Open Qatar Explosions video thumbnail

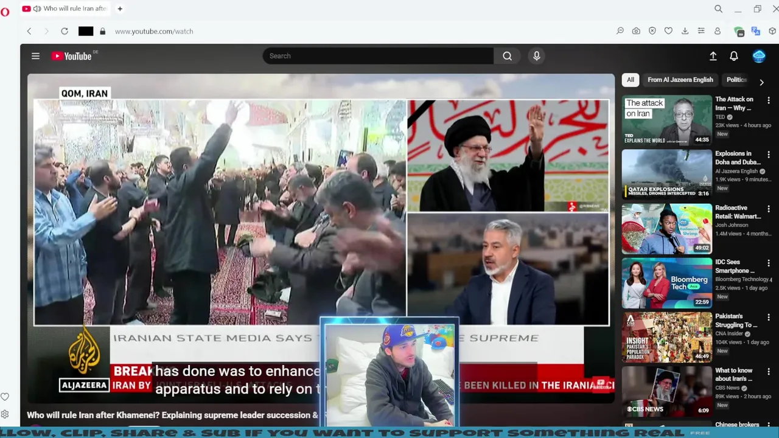(667, 174)
